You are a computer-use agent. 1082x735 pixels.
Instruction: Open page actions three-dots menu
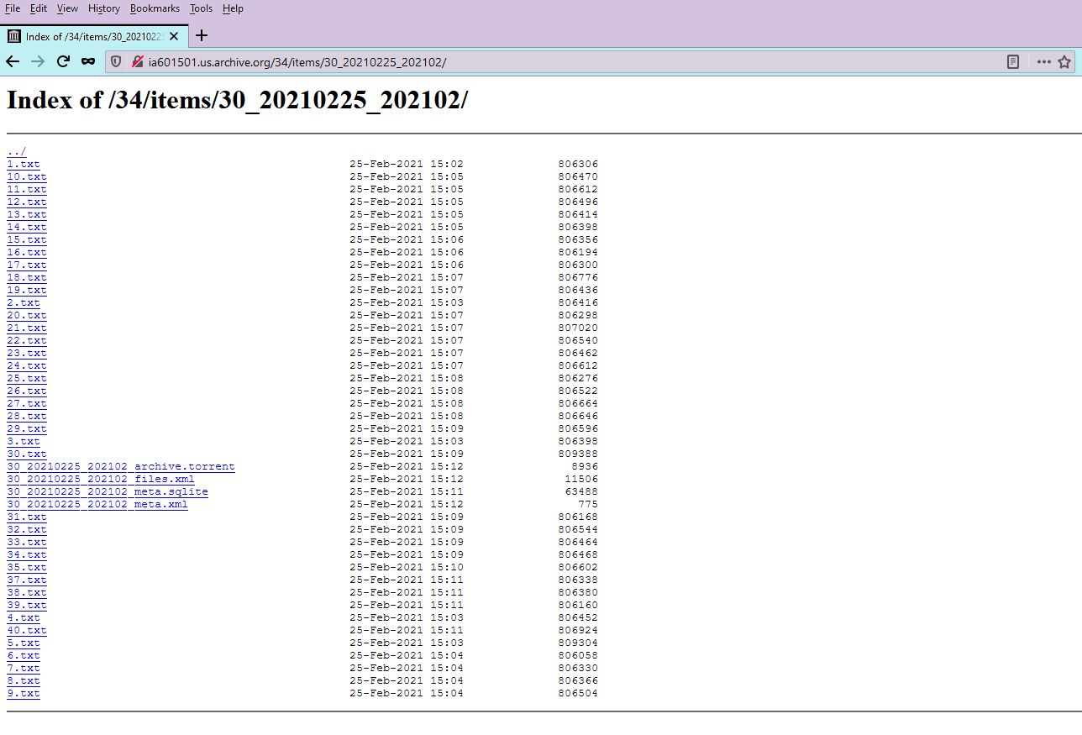click(x=1044, y=61)
